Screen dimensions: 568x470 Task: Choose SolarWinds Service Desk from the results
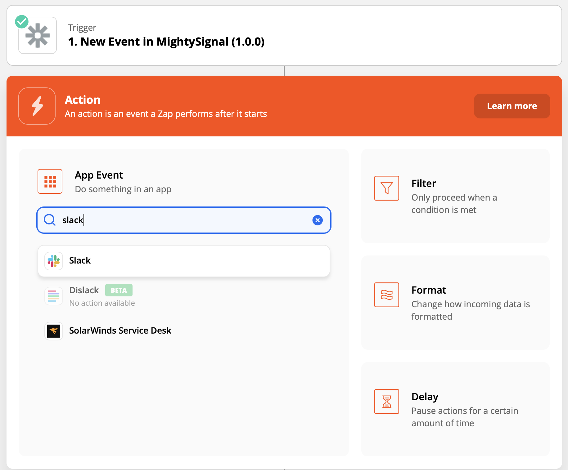[184, 331]
